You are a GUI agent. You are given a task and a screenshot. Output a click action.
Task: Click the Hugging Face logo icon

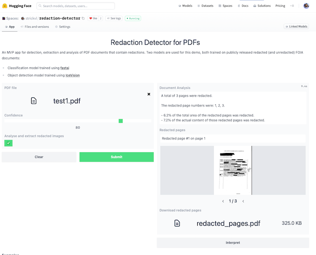[5, 6]
